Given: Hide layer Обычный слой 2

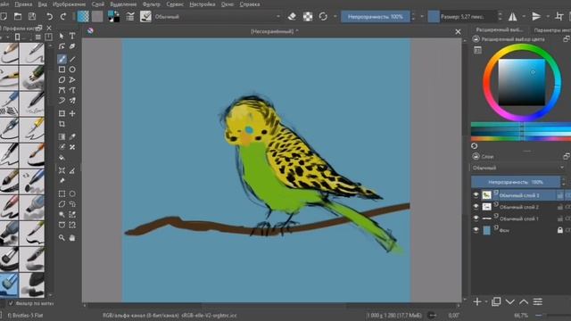Looking at the screenshot, I should [476, 206].
